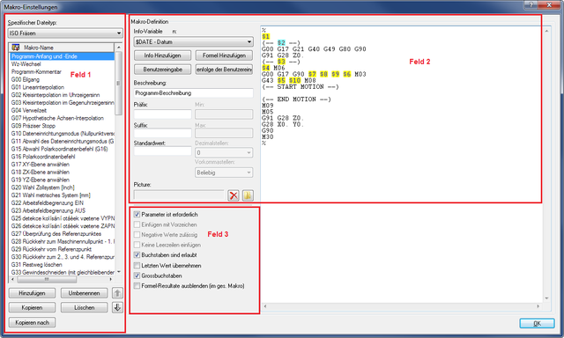Click into the Beschreibung text field

click(x=193, y=93)
